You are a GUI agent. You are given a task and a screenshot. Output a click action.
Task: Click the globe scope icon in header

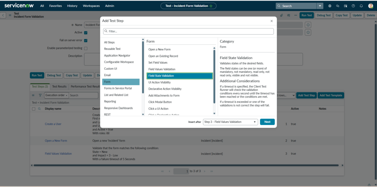[x=330, y=6]
